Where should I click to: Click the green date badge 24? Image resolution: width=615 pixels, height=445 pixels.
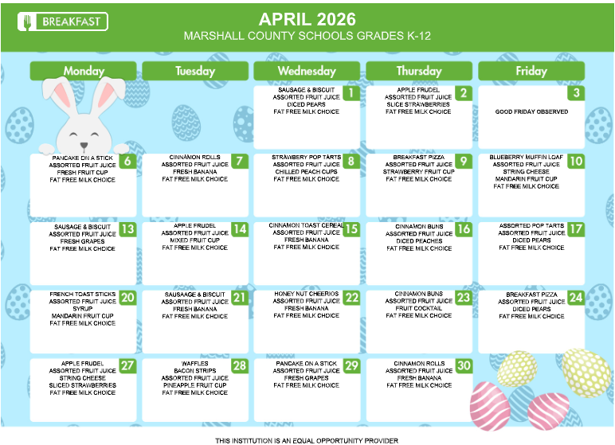tap(575, 298)
